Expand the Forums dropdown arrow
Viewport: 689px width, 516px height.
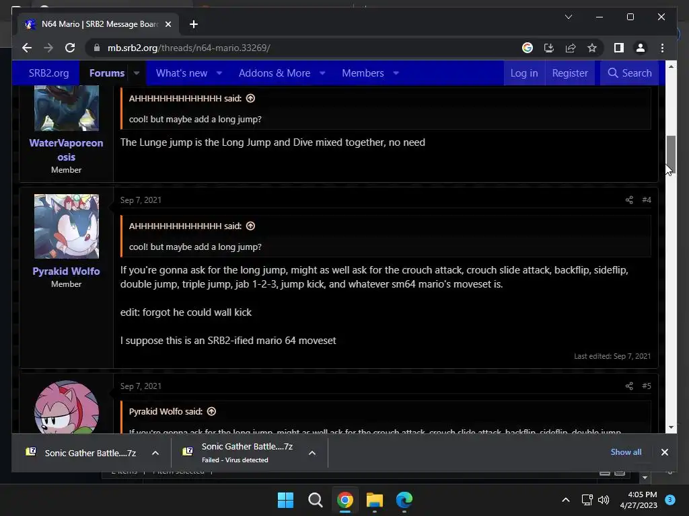pyautogui.click(x=137, y=73)
